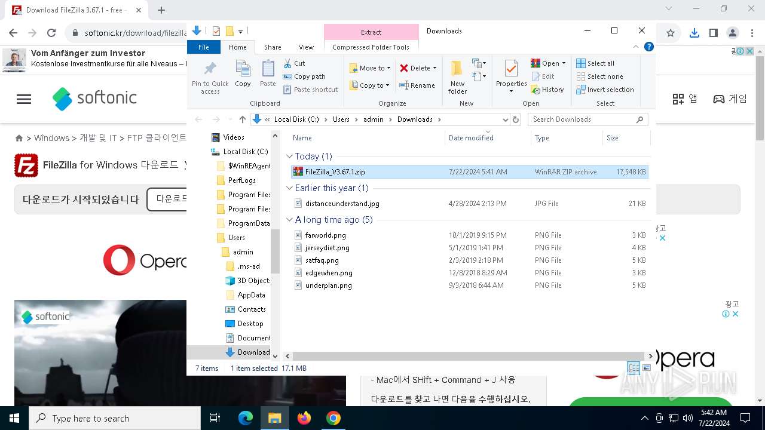Click the History ribbon button
Viewport: 765px width, 430px height.
coord(547,90)
